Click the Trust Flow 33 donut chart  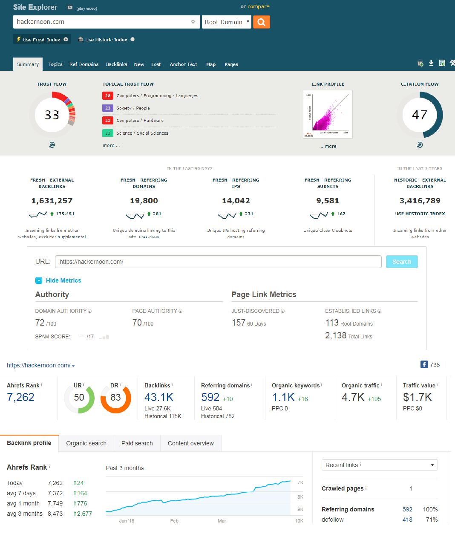click(x=52, y=115)
